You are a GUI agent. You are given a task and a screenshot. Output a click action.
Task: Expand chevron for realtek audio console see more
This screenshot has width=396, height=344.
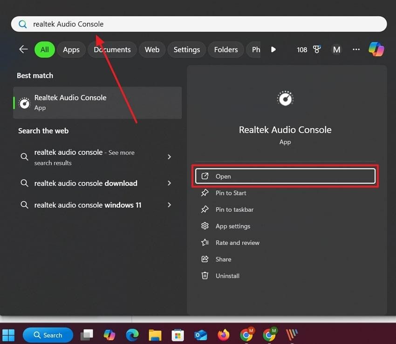(x=169, y=157)
